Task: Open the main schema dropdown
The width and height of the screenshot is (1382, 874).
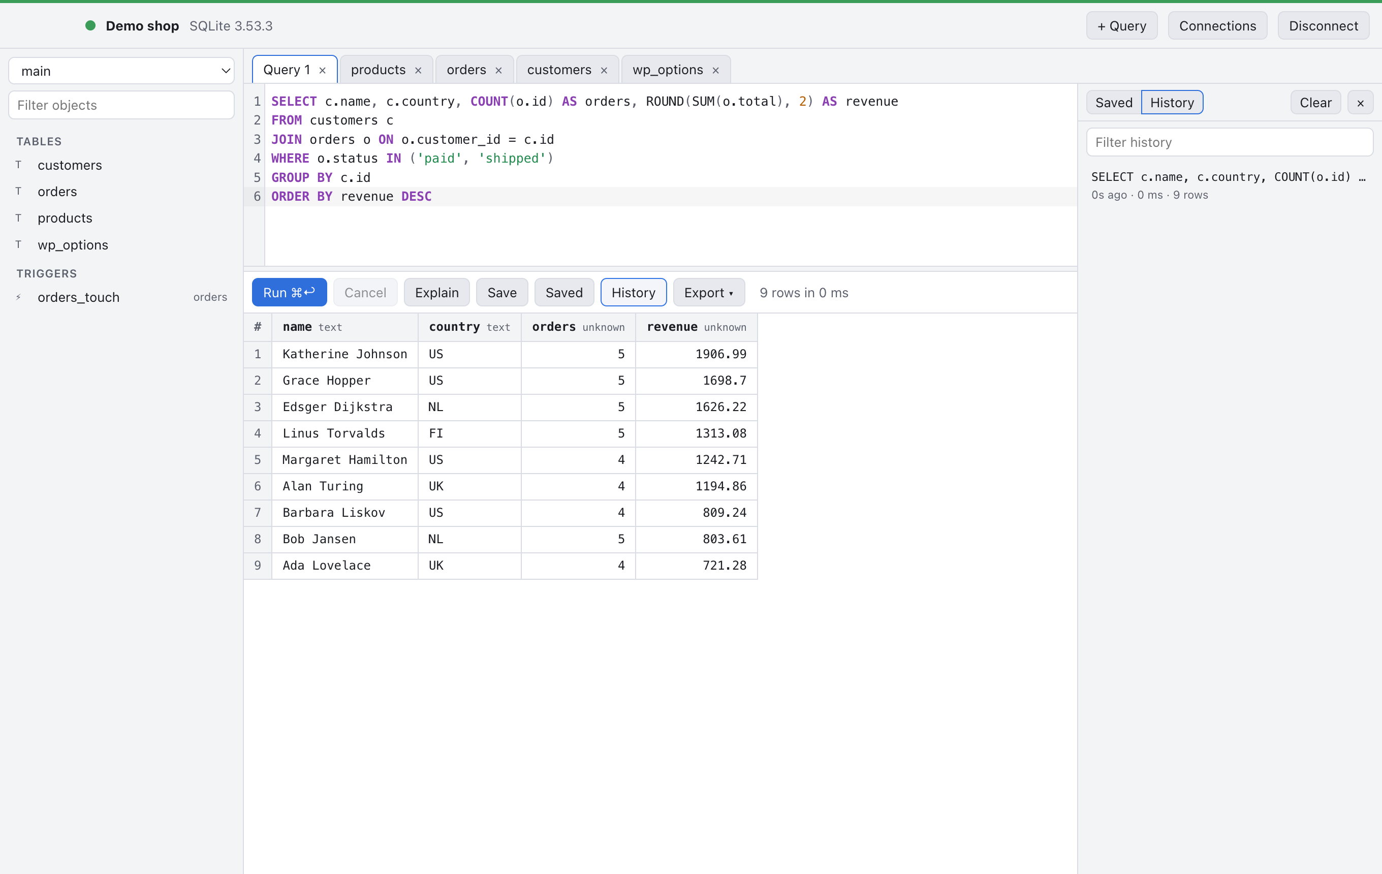Action: point(121,71)
